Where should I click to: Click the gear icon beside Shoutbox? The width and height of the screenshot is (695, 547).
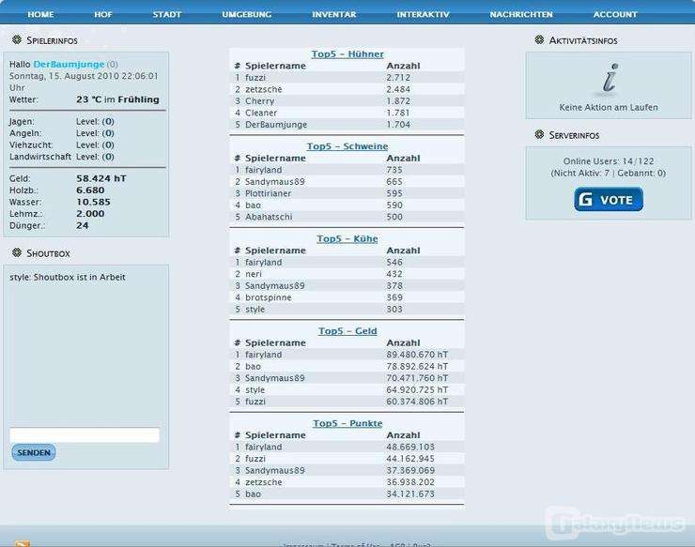click(17, 252)
